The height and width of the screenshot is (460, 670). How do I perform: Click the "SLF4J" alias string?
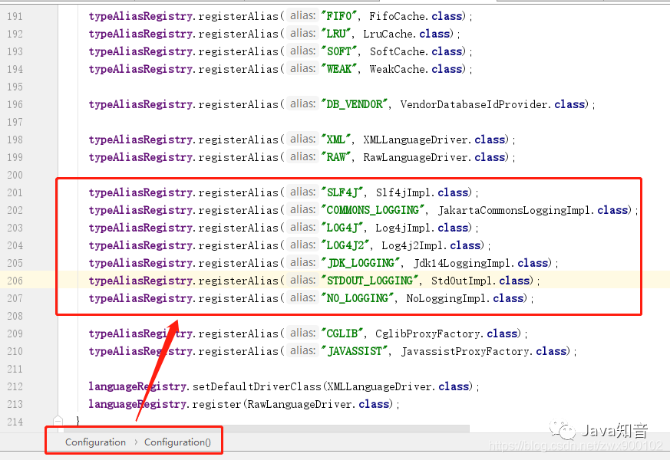(342, 192)
